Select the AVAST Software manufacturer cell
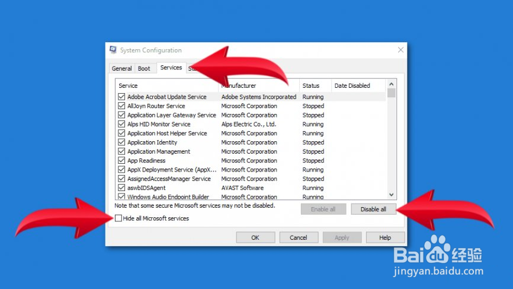Viewport: 513px width, 289px height. tap(242, 188)
